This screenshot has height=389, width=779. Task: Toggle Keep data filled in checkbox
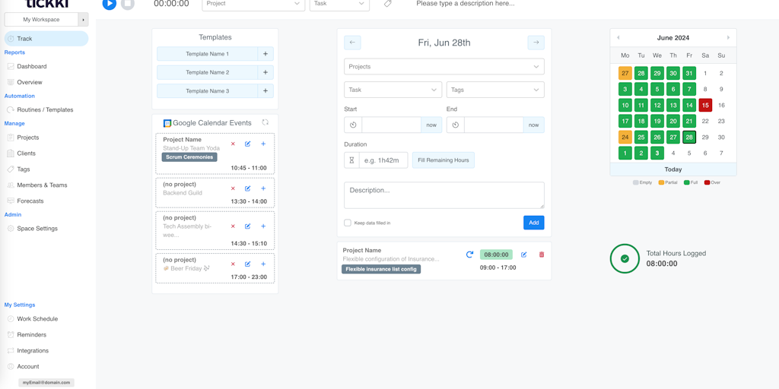[x=348, y=223]
